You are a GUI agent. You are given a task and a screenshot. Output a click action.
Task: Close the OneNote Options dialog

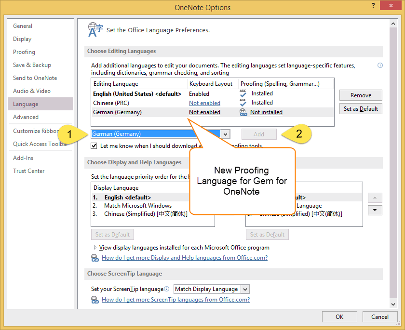click(391, 5)
